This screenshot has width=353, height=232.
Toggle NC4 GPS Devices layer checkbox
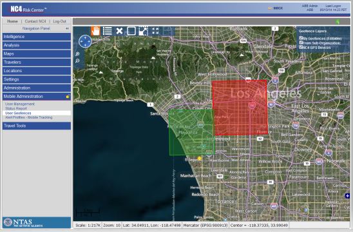pyautogui.click(x=301, y=47)
